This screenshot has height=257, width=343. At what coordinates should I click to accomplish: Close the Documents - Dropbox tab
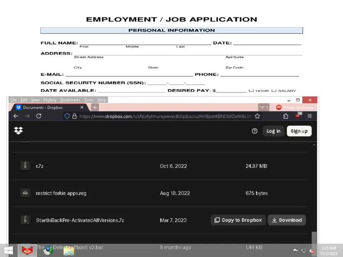click(x=82, y=107)
